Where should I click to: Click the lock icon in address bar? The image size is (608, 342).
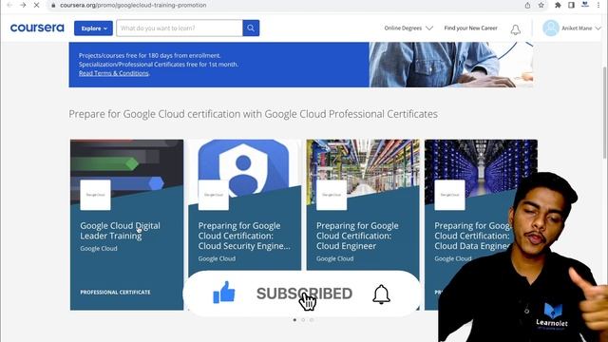53,6
